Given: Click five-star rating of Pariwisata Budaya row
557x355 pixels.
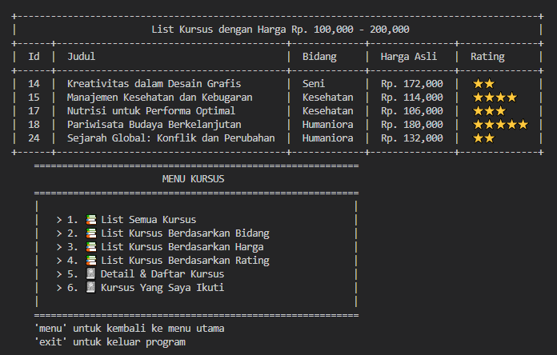Looking at the screenshot, I should point(500,124).
